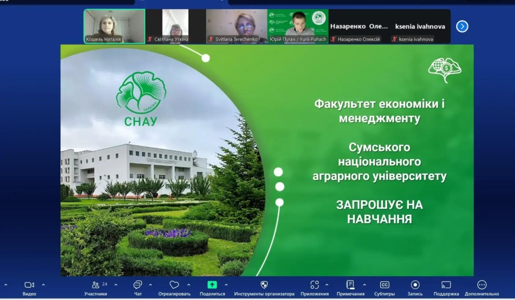Select Юрій Пугач / Yurii Puhach video tile
The image size is (515, 300).
coord(298,26)
